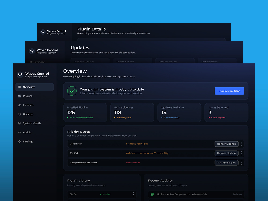Open more options for Vocal Rider row
The image size is (268, 201).
[241, 144]
